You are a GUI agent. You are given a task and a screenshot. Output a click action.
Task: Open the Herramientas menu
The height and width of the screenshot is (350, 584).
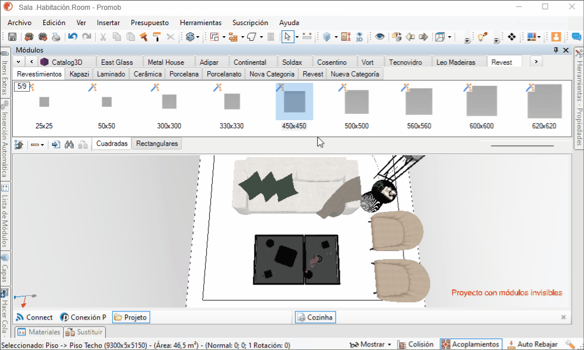point(200,23)
